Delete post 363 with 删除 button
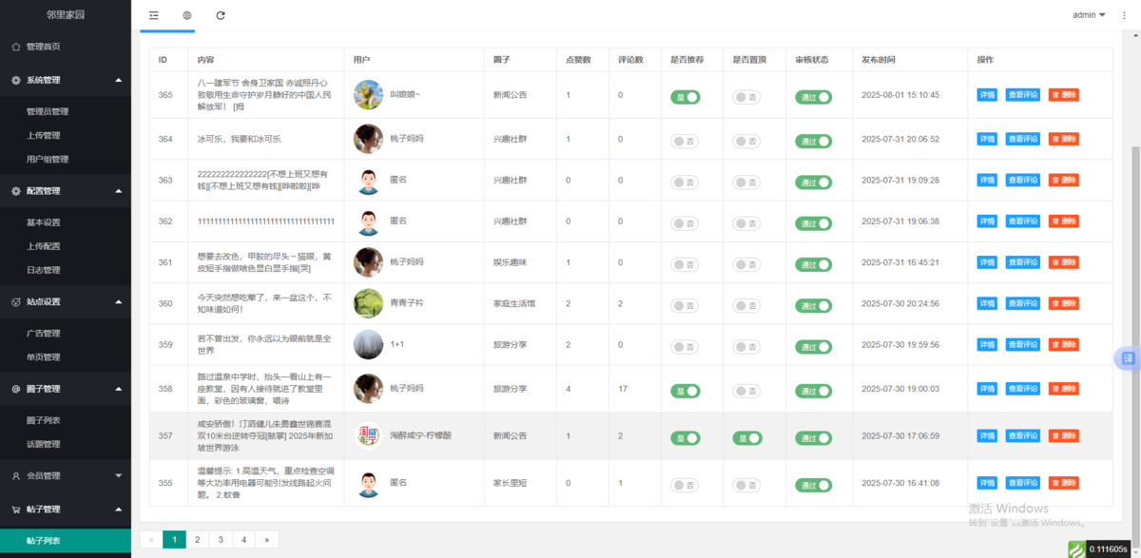This screenshot has width=1141, height=558. coord(1064,180)
